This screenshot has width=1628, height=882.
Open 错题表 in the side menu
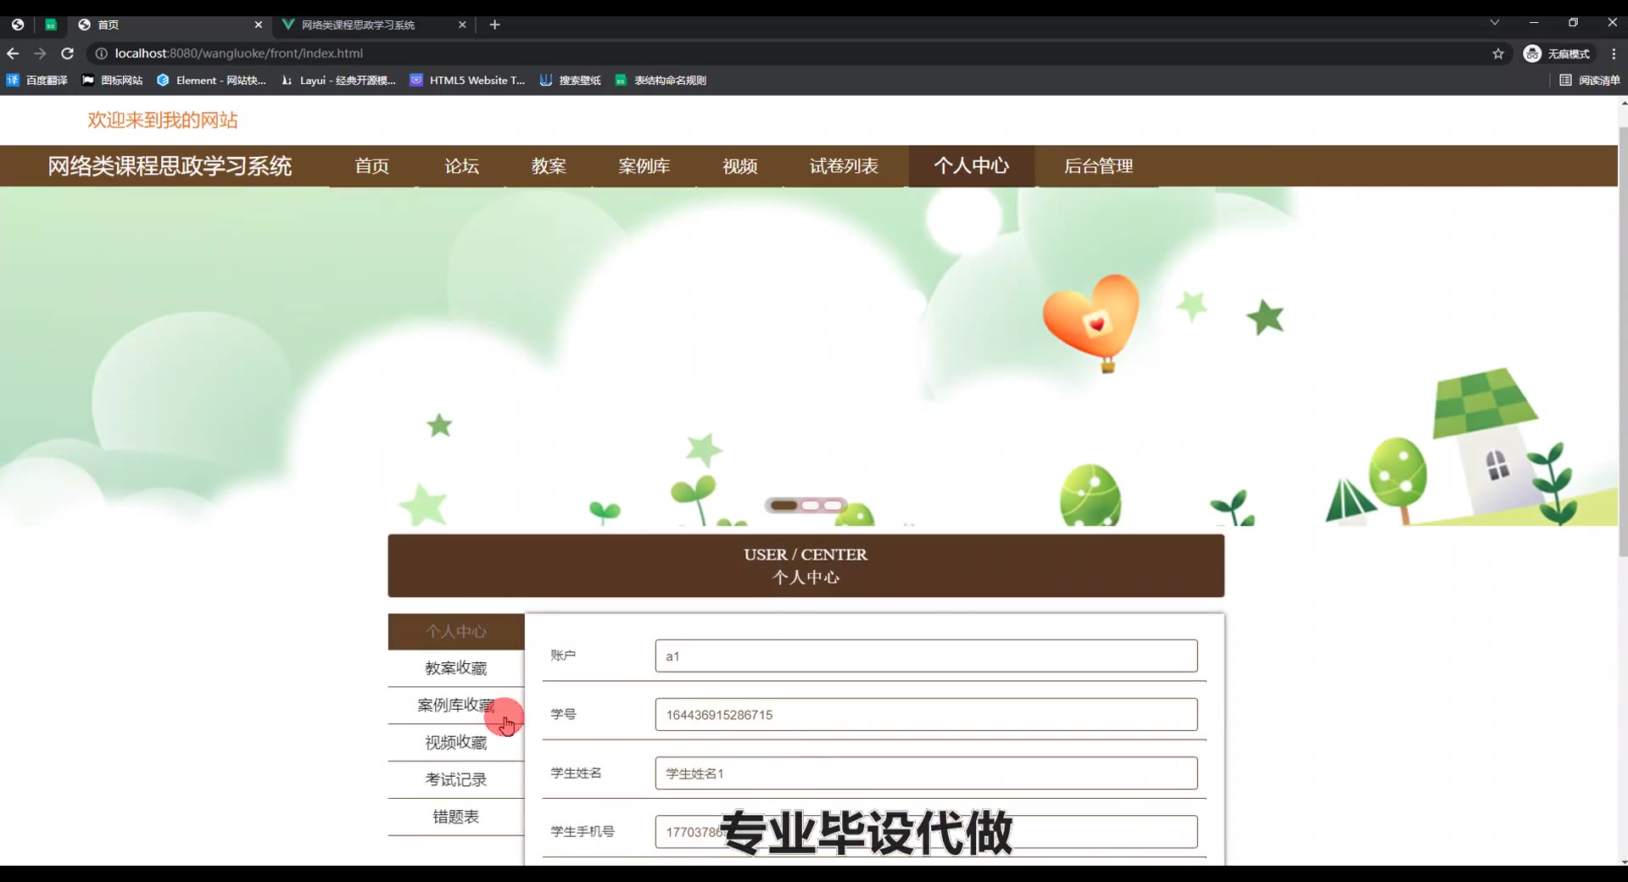click(456, 818)
